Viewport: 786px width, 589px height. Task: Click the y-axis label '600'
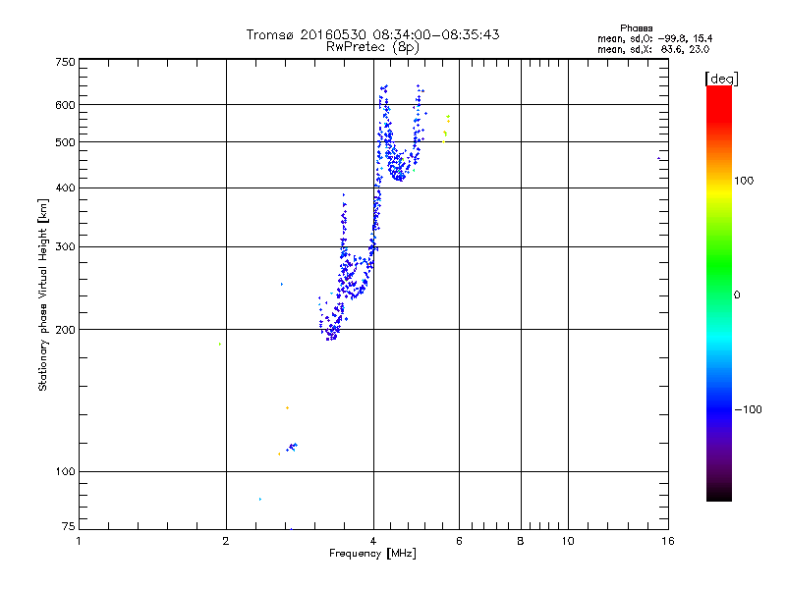[x=65, y=105]
